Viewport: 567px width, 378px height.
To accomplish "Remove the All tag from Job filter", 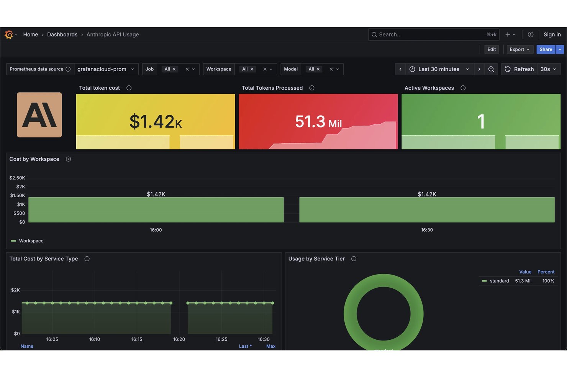I will [174, 69].
